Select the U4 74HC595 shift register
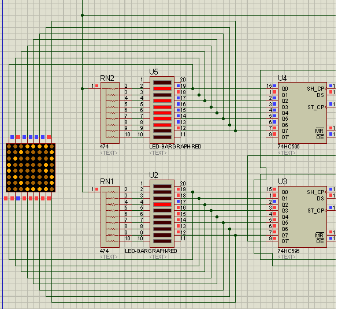The image size is (338, 309). [x=302, y=113]
